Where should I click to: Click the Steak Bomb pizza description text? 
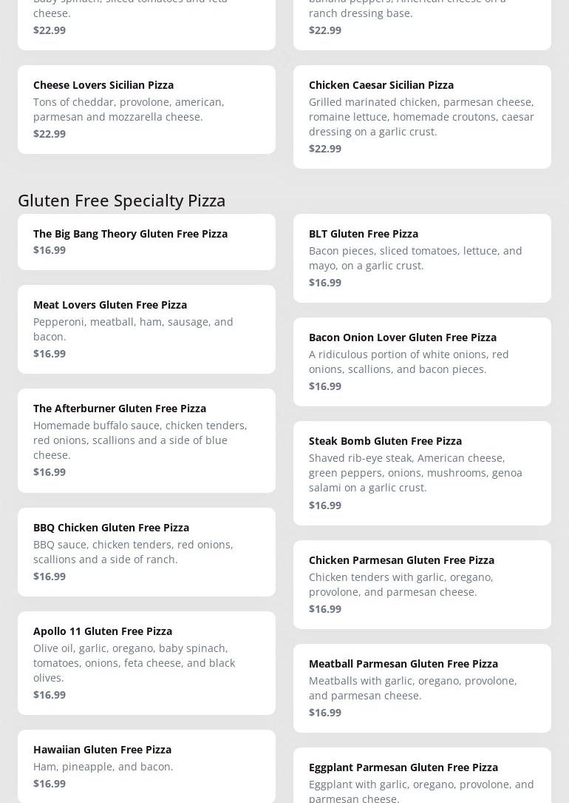pos(415,473)
